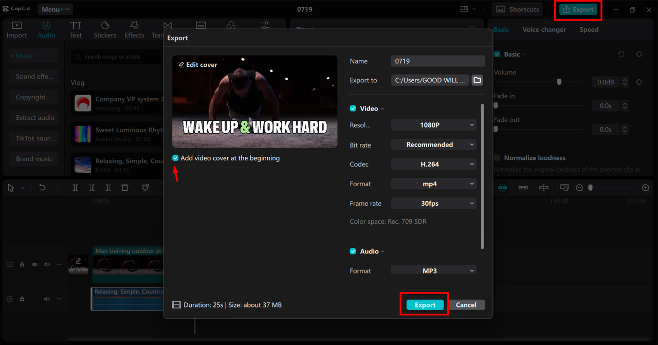Image resolution: width=658 pixels, height=345 pixels.
Task: Hide the video track with eye icon
Action: point(34,264)
